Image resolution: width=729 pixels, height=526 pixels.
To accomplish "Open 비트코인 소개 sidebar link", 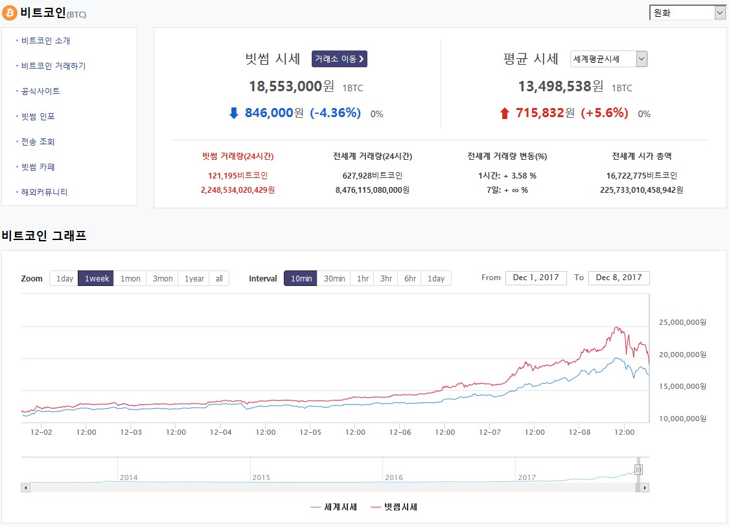I will click(x=45, y=41).
